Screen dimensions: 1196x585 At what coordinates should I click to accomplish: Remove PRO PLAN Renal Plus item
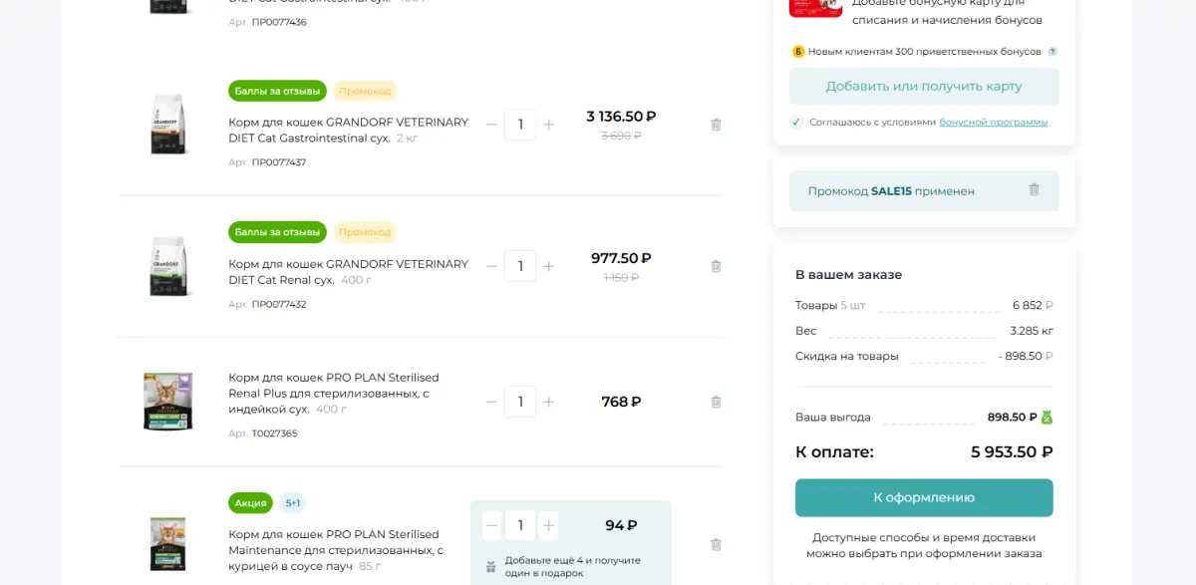[x=716, y=402]
